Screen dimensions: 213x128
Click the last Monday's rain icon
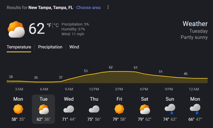[195, 109]
